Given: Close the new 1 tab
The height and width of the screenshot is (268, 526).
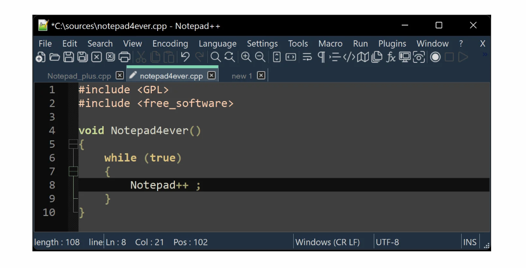Looking at the screenshot, I should pos(261,76).
